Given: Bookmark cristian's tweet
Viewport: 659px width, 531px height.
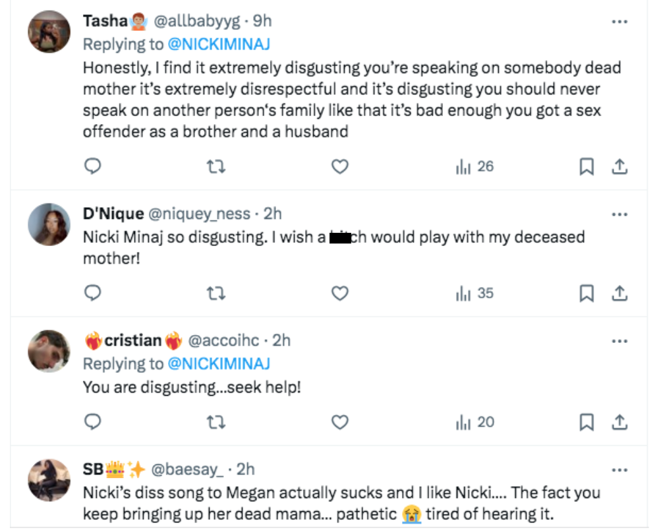Looking at the screenshot, I should (586, 422).
